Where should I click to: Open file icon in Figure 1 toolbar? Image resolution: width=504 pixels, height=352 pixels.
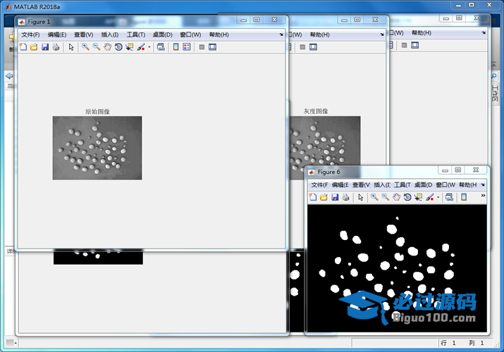(34, 47)
